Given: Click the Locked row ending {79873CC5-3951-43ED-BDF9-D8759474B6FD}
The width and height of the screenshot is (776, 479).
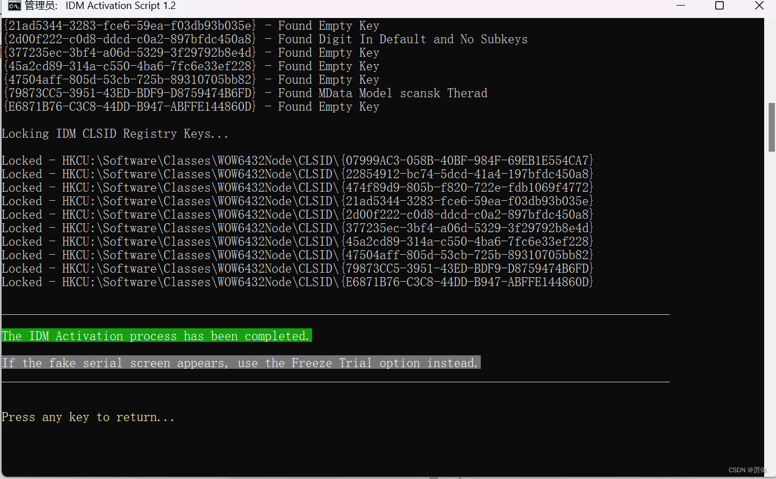Looking at the screenshot, I should 298,269.
